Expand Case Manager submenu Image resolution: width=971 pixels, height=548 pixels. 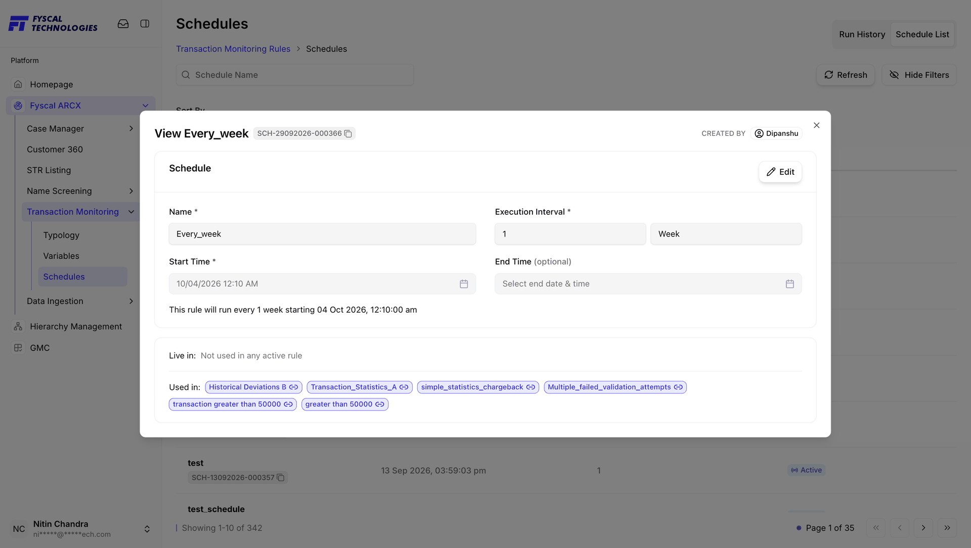[131, 129]
